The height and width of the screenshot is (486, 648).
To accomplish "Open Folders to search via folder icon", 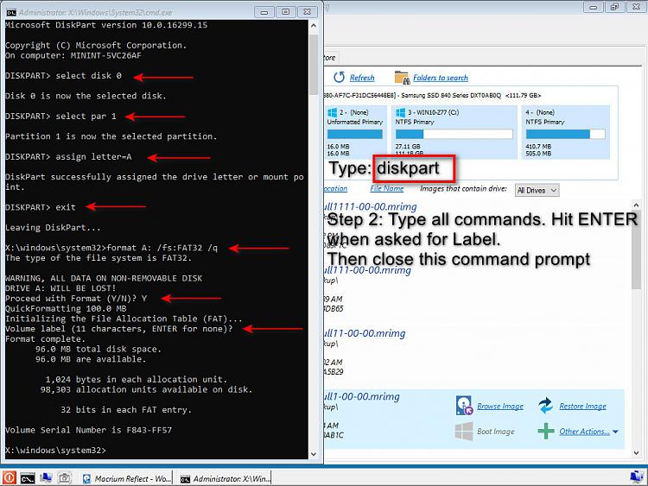I will 401,77.
